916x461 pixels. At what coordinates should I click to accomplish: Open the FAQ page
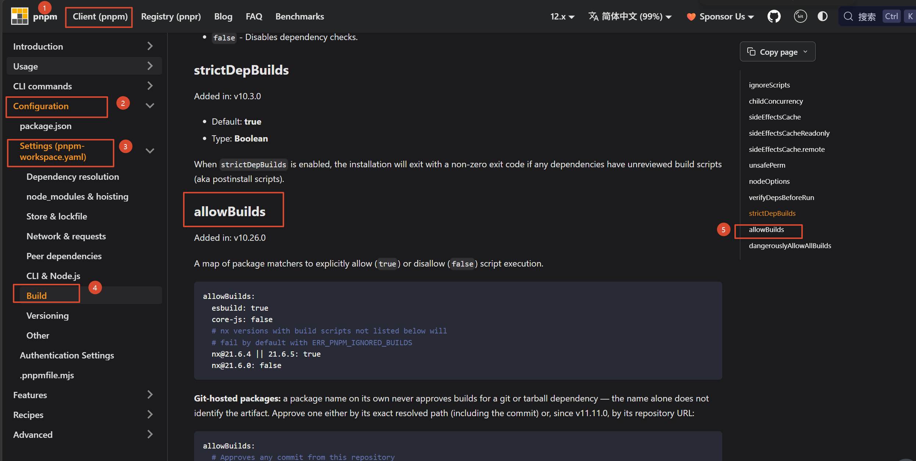pos(254,17)
